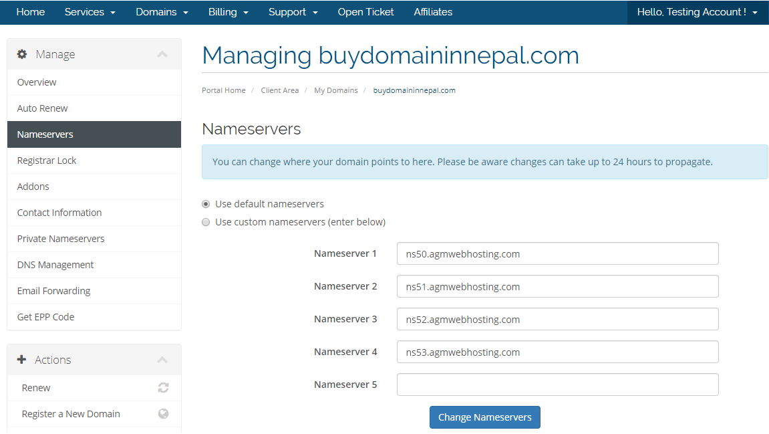Viewport: 769px width, 434px height.
Task: Focus the Nameserver 1 input field
Action: (557, 254)
